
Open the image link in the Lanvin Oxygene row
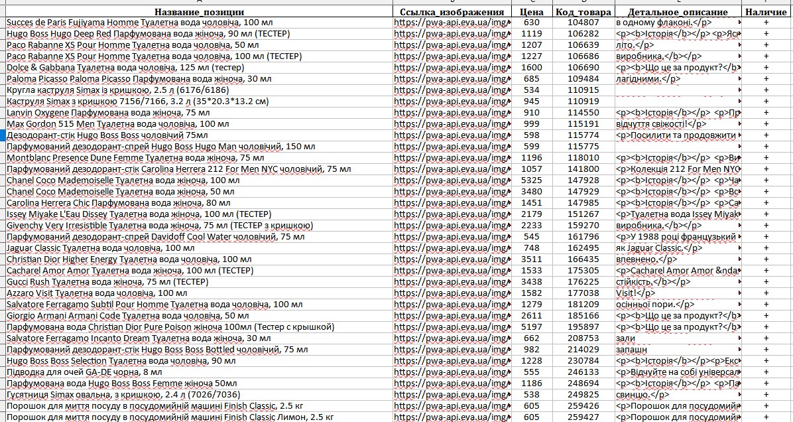tap(452, 113)
